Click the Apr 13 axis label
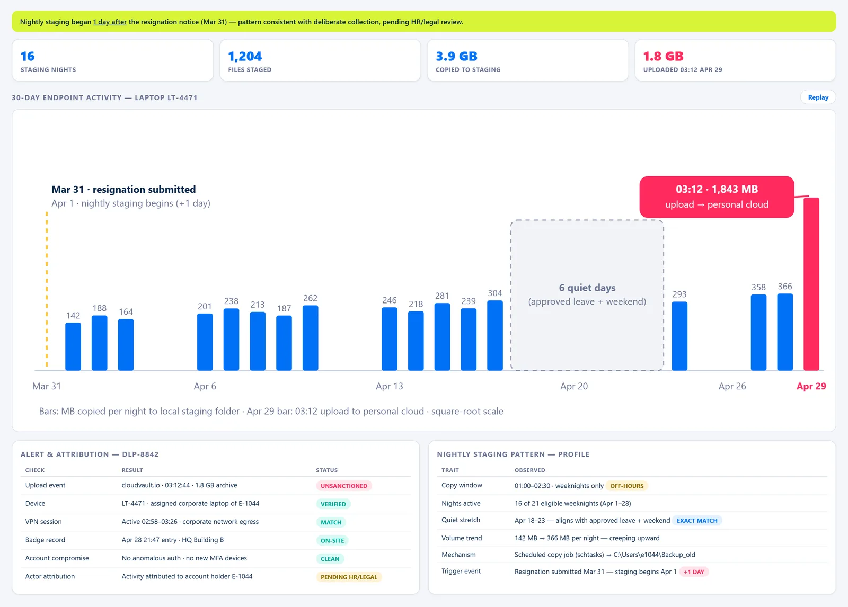Image resolution: width=848 pixels, height=607 pixels. 390,386
